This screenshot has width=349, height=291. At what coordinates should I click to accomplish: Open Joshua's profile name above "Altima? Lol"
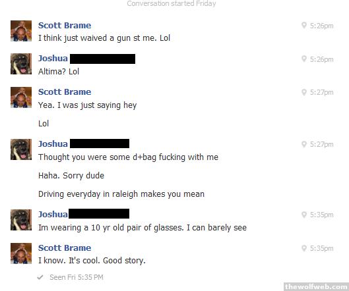pyautogui.click(x=53, y=59)
